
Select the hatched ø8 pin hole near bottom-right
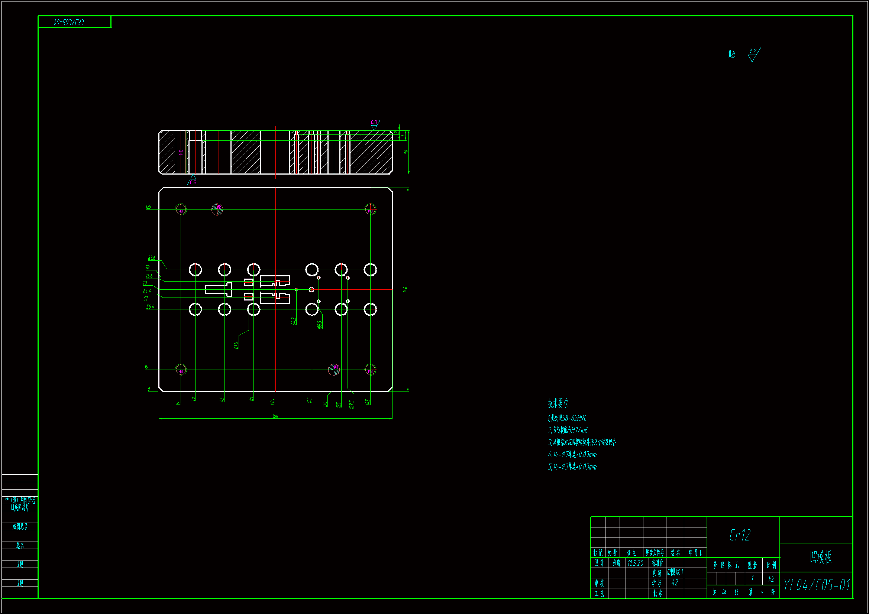click(x=334, y=369)
